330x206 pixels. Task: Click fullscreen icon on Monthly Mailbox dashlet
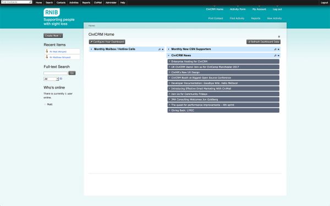pyautogui.click(x=159, y=49)
